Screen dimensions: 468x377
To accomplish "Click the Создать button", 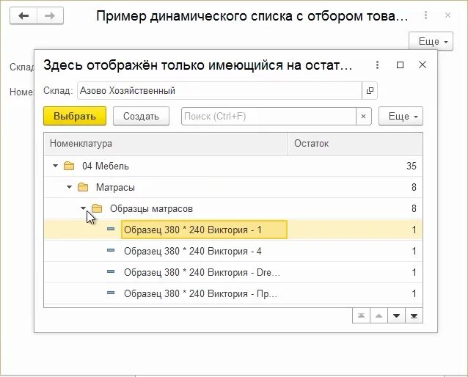I will (x=141, y=116).
